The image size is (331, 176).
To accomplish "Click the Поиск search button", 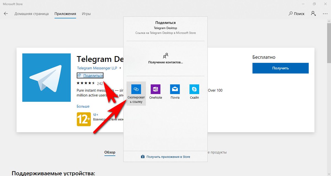I will tap(297, 14).
